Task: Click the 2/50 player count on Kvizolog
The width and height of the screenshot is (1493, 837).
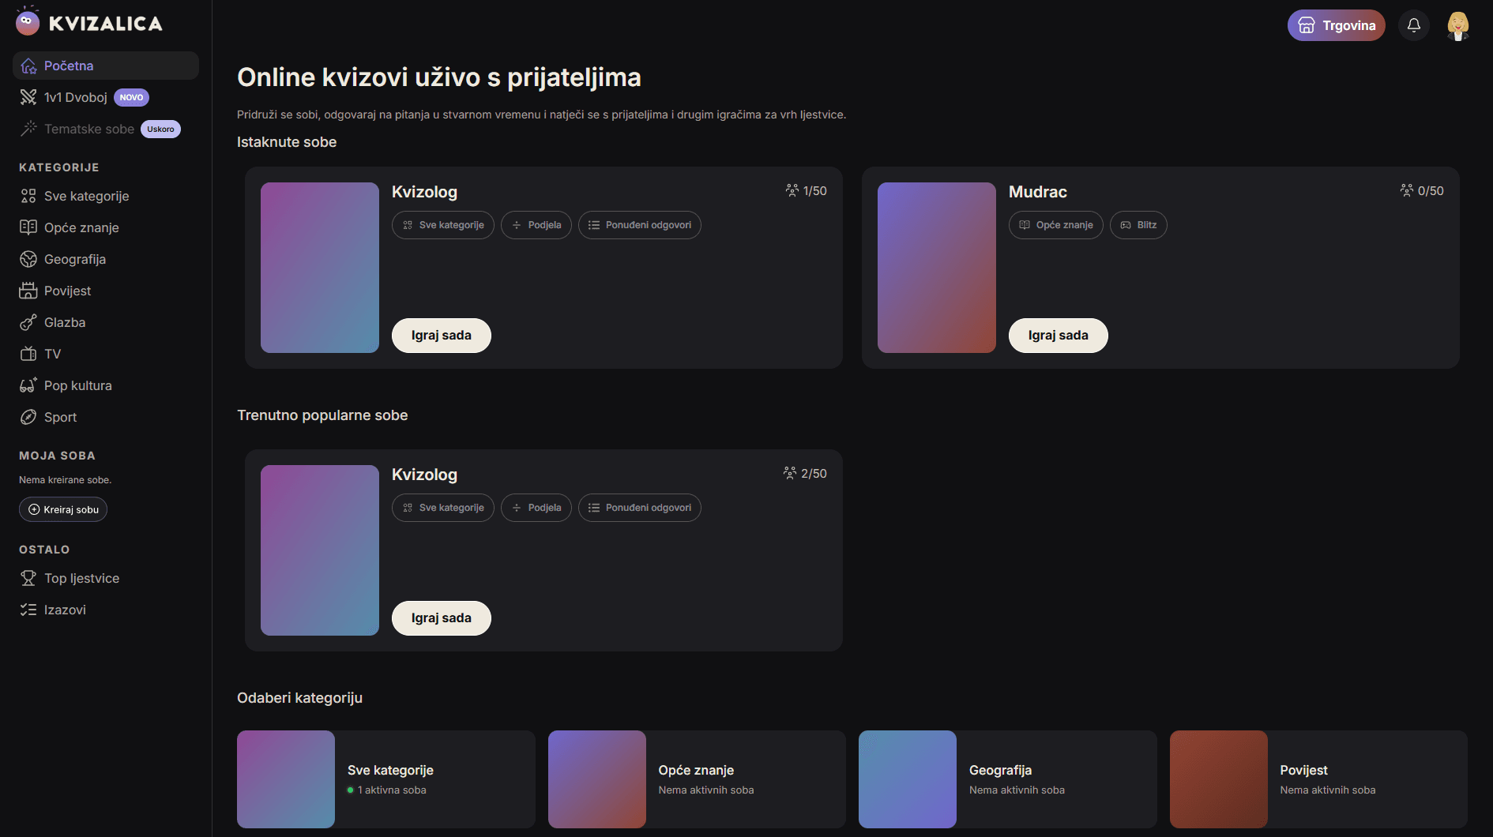Action: (805, 474)
